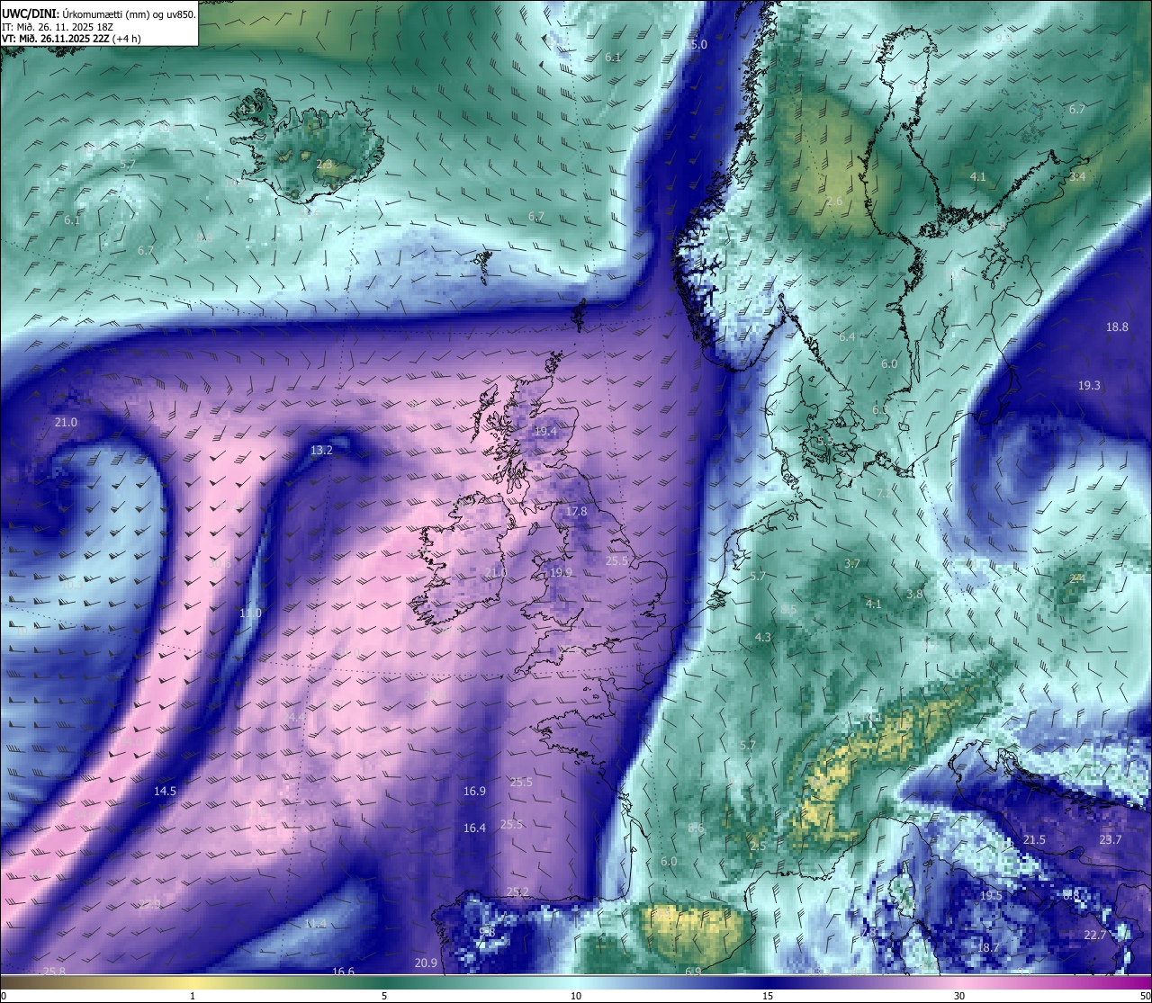Click the 2.5 value over southern France
This screenshot has width=1152, height=1003.
[x=758, y=846]
